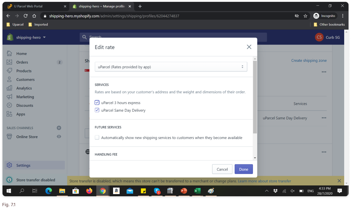The width and height of the screenshot is (351, 208).
Task: Open Microsoft Edge from the taskbar
Action: (x=49, y=191)
